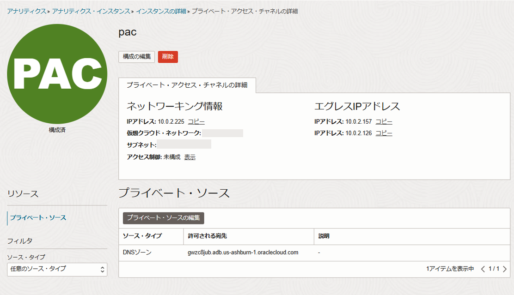Go to アナリティクス・インスタンス breadcrumb

coord(91,11)
